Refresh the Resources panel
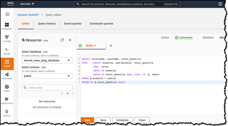Viewport: 228px width, 126px height. [62, 40]
